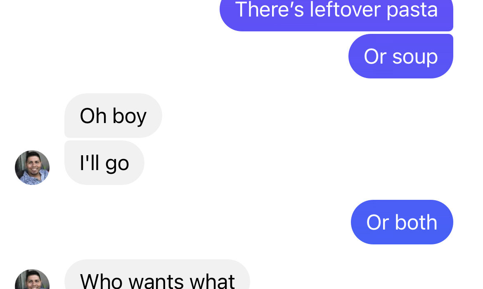The image size is (483, 289).
Task: Click the word "soup" in blue bubble
Action: (x=415, y=57)
